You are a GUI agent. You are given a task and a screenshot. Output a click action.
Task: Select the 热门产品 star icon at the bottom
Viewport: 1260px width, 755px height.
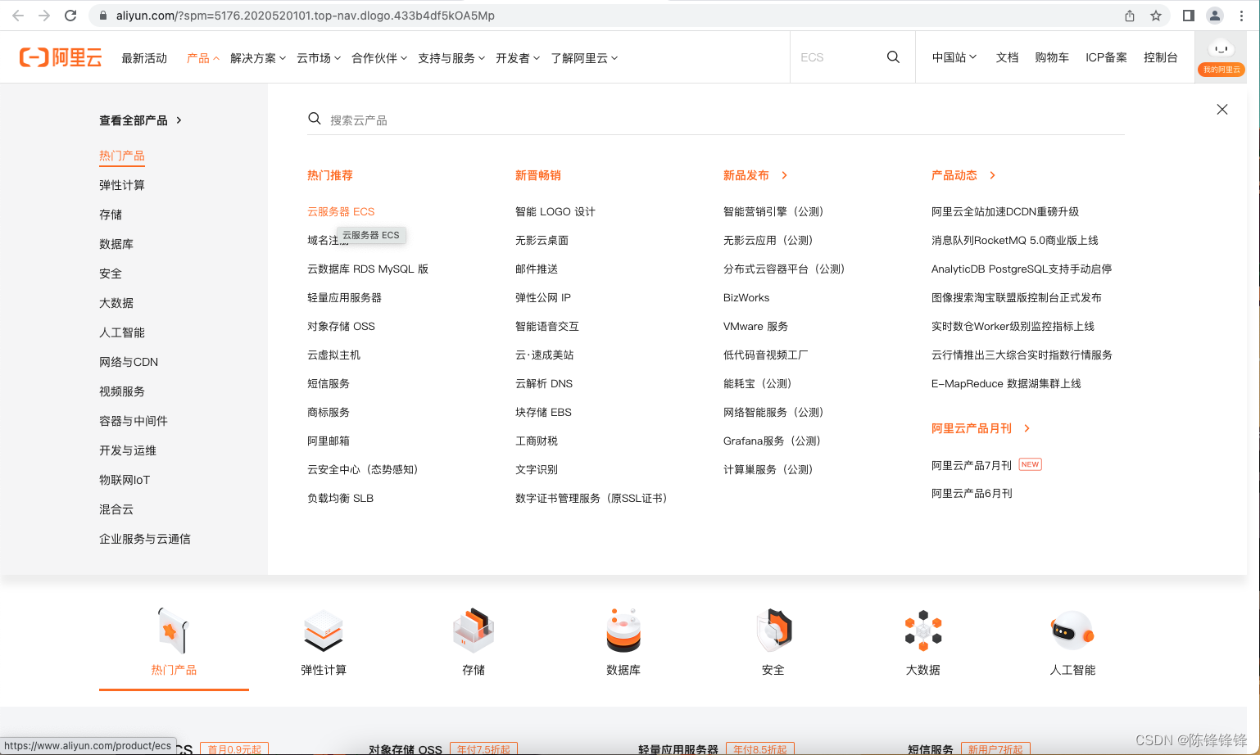(x=173, y=631)
